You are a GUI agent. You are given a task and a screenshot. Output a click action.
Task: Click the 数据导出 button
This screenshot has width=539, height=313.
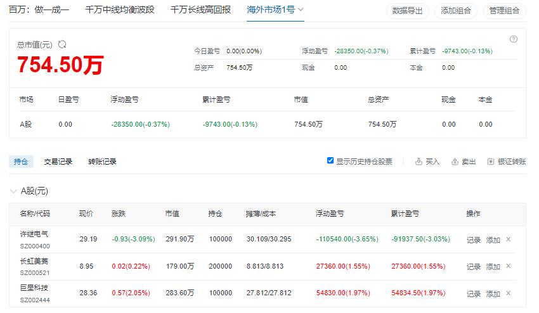407,11
